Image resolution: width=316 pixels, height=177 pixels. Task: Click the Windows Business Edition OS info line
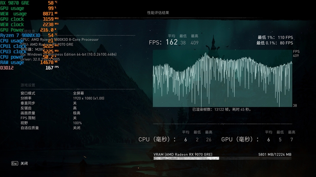coord(68,54)
